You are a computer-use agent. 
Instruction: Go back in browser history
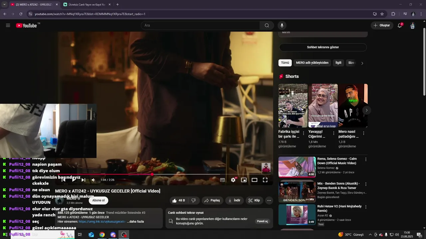(5, 14)
